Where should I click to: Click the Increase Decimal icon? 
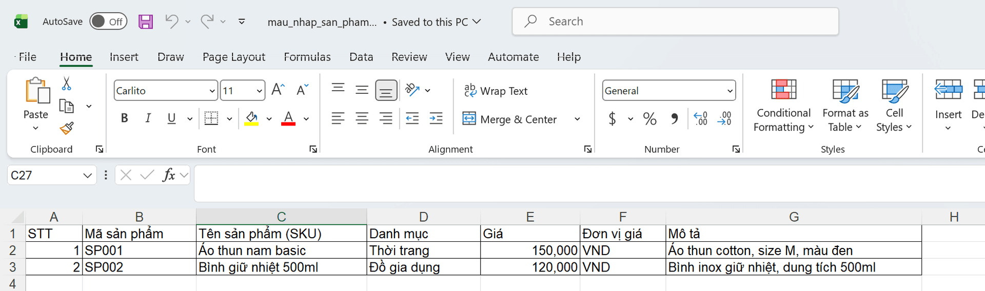pos(700,119)
